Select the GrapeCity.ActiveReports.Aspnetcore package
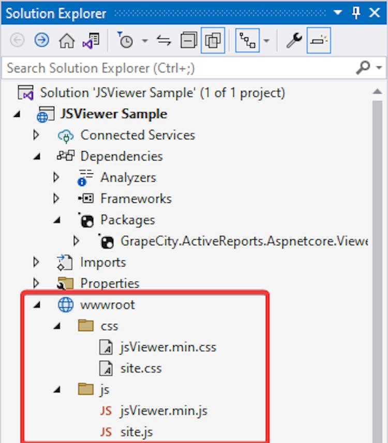Screen dimensions: 388x443 (244, 241)
